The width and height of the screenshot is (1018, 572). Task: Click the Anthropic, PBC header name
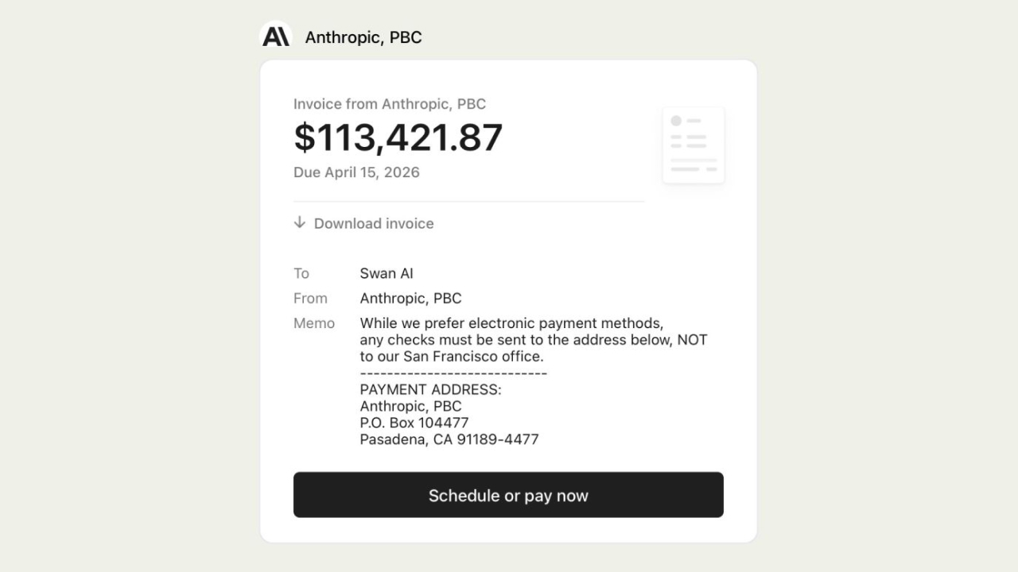pos(363,37)
